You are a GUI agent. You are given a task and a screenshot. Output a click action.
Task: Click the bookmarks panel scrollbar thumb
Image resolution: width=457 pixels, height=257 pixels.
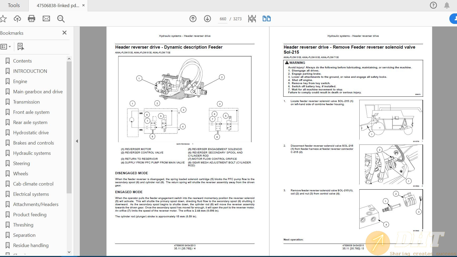69,127
